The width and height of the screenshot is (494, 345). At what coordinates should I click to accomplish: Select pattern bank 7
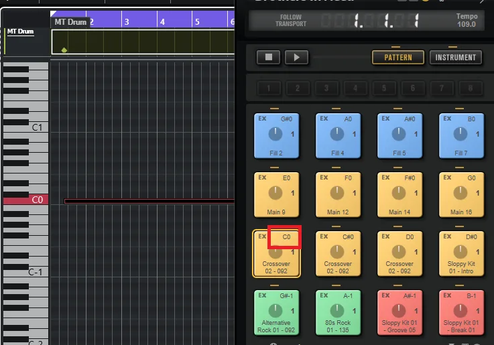pos(442,88)
